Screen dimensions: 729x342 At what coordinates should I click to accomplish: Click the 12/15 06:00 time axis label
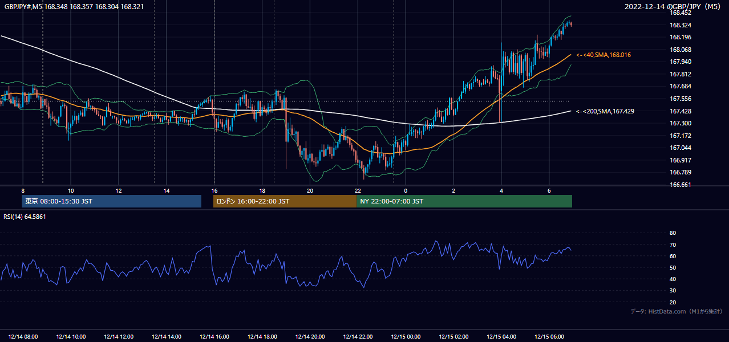point(549,337)
